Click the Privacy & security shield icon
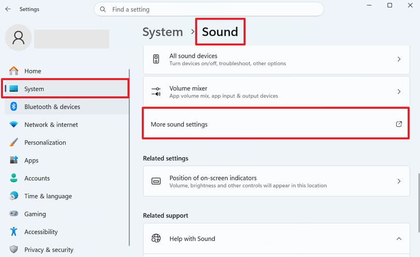 click(14, 250)
